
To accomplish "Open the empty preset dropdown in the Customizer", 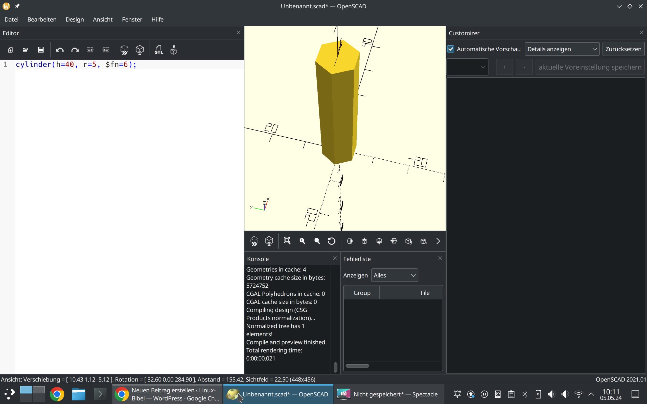I will pos(467,67).
